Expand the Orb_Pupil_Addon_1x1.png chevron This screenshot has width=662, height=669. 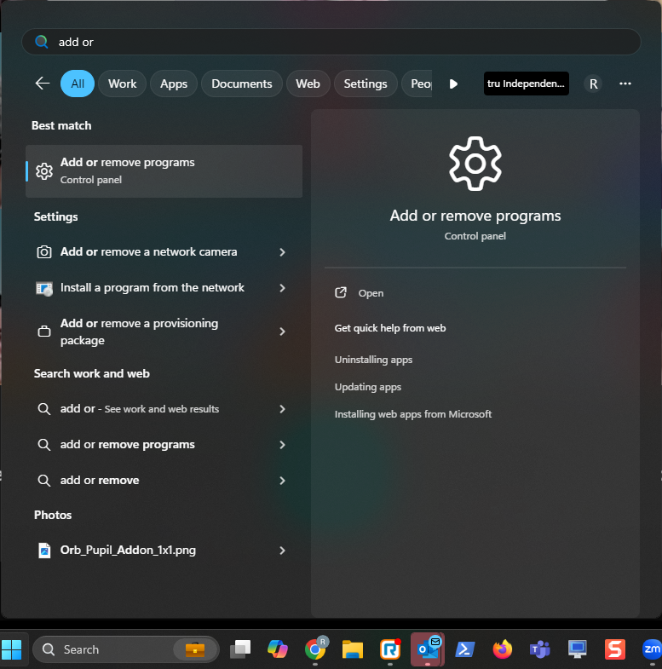pos(282,551)
